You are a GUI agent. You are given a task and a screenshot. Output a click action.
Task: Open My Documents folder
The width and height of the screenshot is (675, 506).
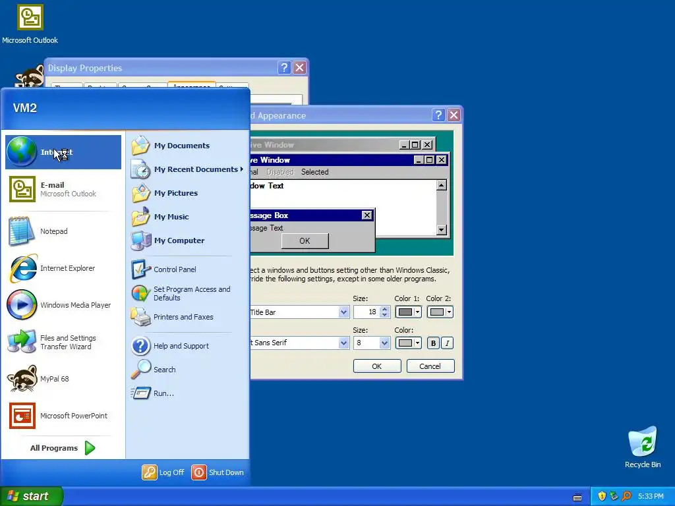coord(187,146)
